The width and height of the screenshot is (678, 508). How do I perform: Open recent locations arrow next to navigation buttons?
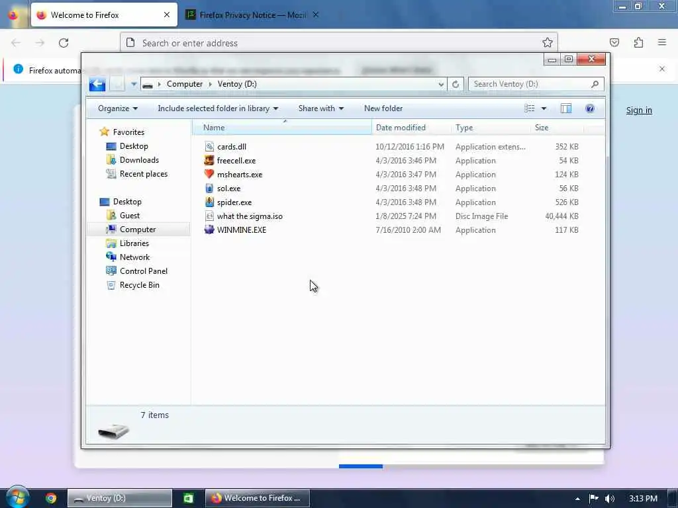(x=134, y=84)
